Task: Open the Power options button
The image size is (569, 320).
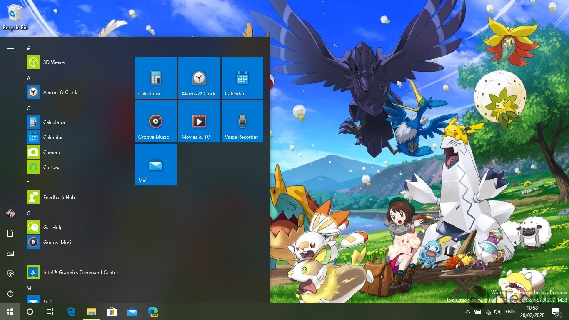Action: (x=10, y=293)
